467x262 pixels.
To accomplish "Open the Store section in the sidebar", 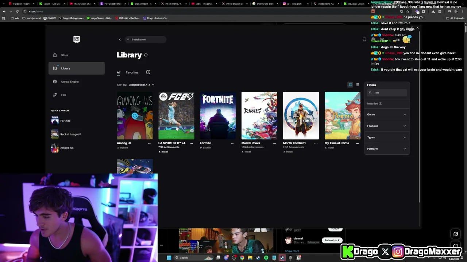I will 77,55.
